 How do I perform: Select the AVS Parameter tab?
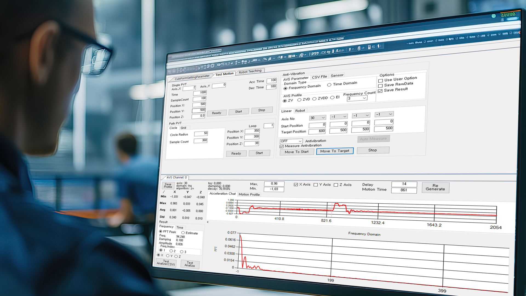pos(296,79)
